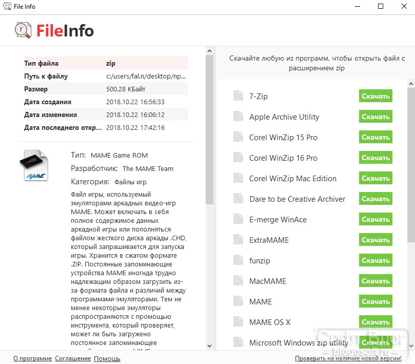Download MacMAME with its Скачать button
The image size is (415, 364).
[x=376, y=281]
